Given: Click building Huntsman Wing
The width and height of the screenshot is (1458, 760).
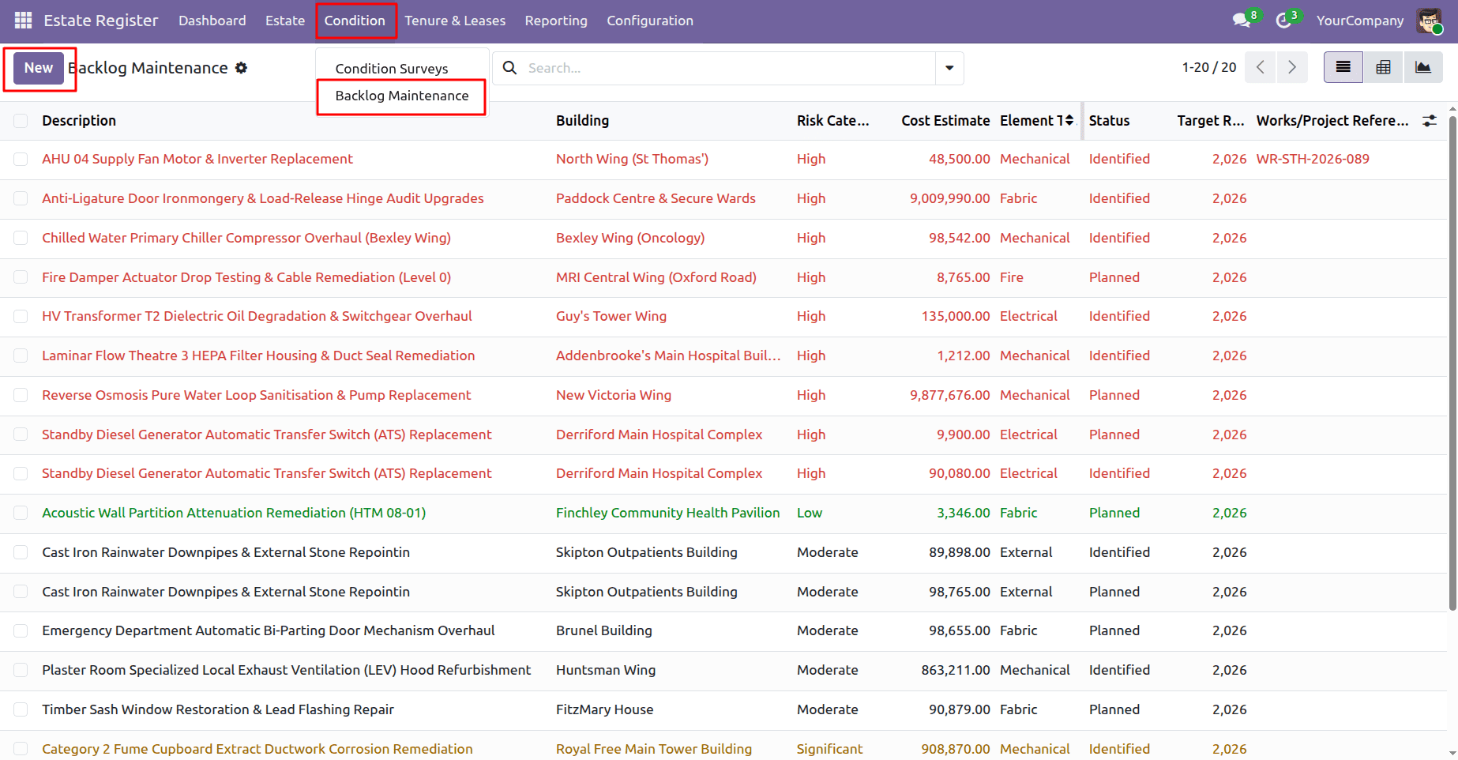Looking at the screenshot, I should 606,670.
